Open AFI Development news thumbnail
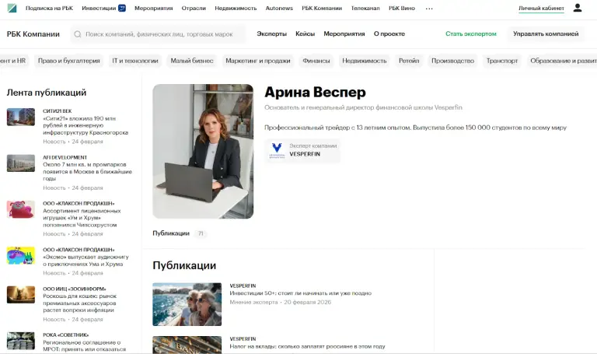The width and height of the screenshot is (597, 354). pyautogui.click(x=20, y=163)
